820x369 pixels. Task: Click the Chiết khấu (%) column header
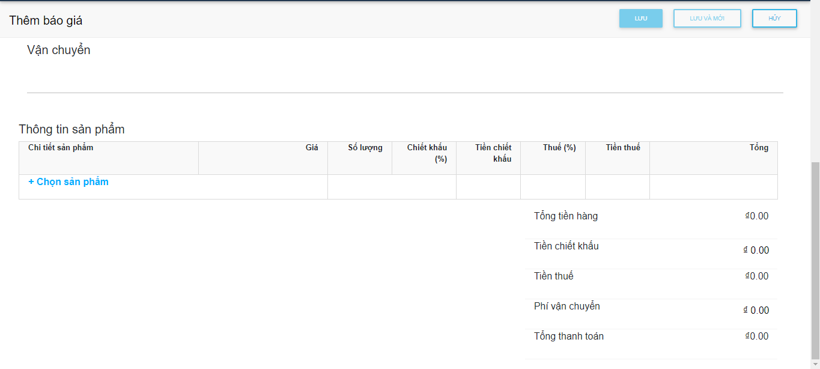[427, 153]
